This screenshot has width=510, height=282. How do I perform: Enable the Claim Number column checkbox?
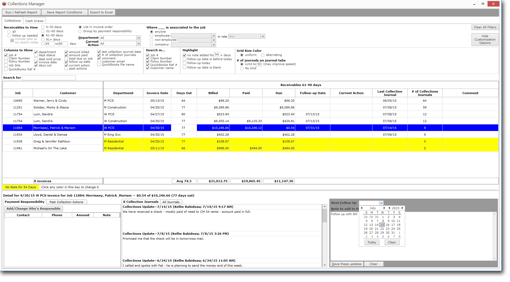(x=6, y=58)
